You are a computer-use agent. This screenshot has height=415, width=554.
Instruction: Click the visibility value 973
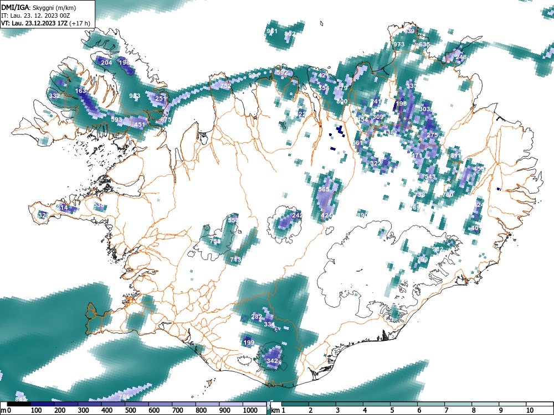coord(399,44)
